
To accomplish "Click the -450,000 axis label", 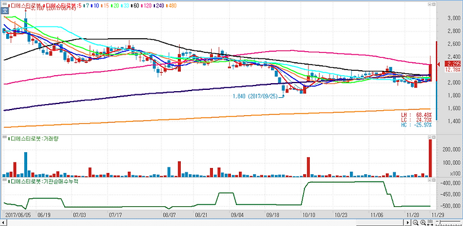I will [x=451, y=195].
